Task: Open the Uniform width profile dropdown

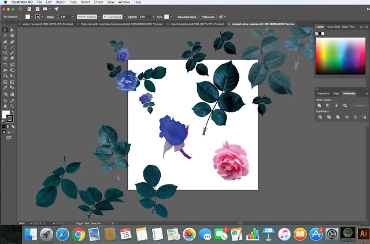Action: (x=99, y=17)
